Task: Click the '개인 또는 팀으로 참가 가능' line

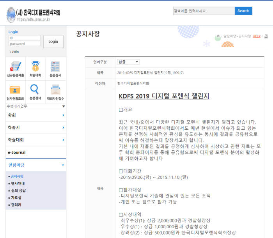Action: (x=148, y=202)
